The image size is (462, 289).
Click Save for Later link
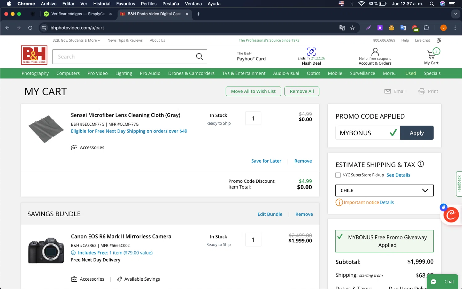[266, 161]
